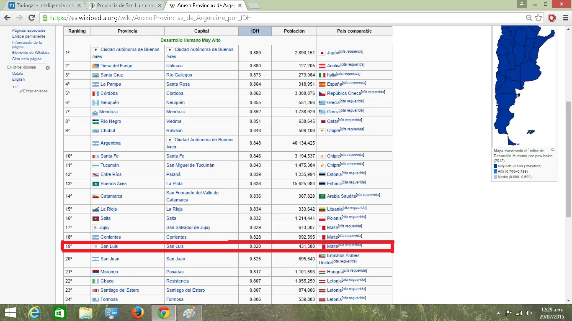This screenshot has height=321, width=572.
Task: Click the Japan flag next to Japón
Action: coord(322,53)
